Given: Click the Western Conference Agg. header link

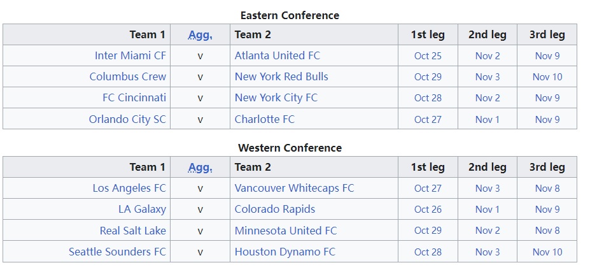Looking at the screenshot, I should tap(200, 167).
